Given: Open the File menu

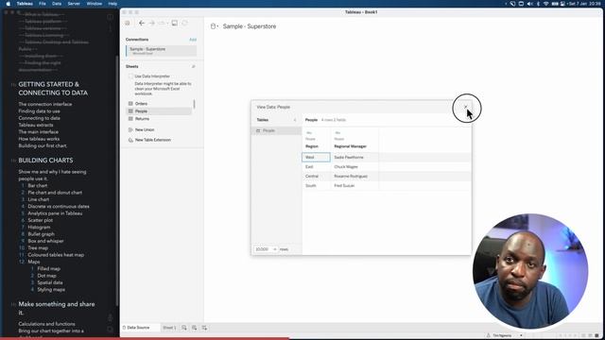Looking at the screenshot, I should 43,4.
